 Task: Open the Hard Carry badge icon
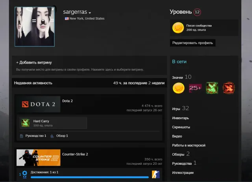click(26, 123)
